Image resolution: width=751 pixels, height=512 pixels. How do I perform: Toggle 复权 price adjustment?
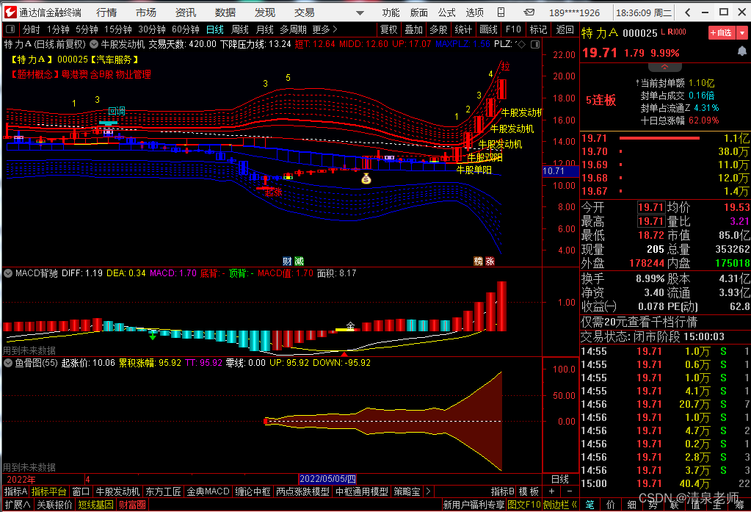388,29
